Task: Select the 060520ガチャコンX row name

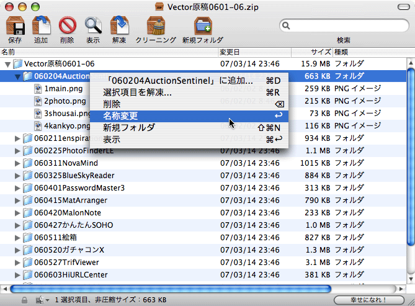Action: 69,250
